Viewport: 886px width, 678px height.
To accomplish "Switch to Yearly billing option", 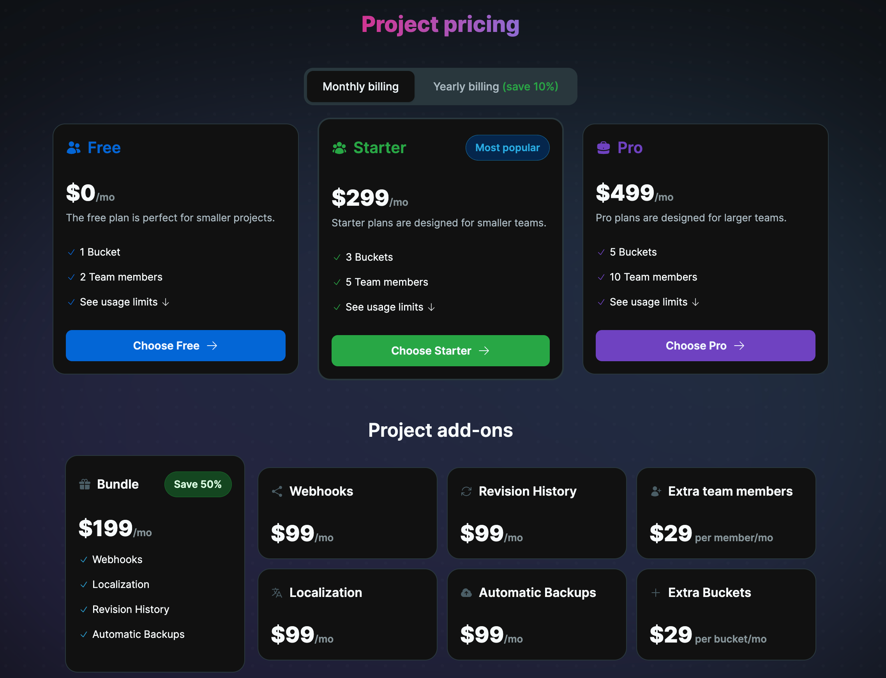I will [495, 87].
